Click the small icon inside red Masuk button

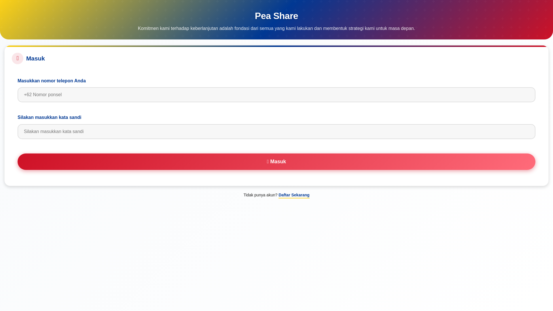268,162
